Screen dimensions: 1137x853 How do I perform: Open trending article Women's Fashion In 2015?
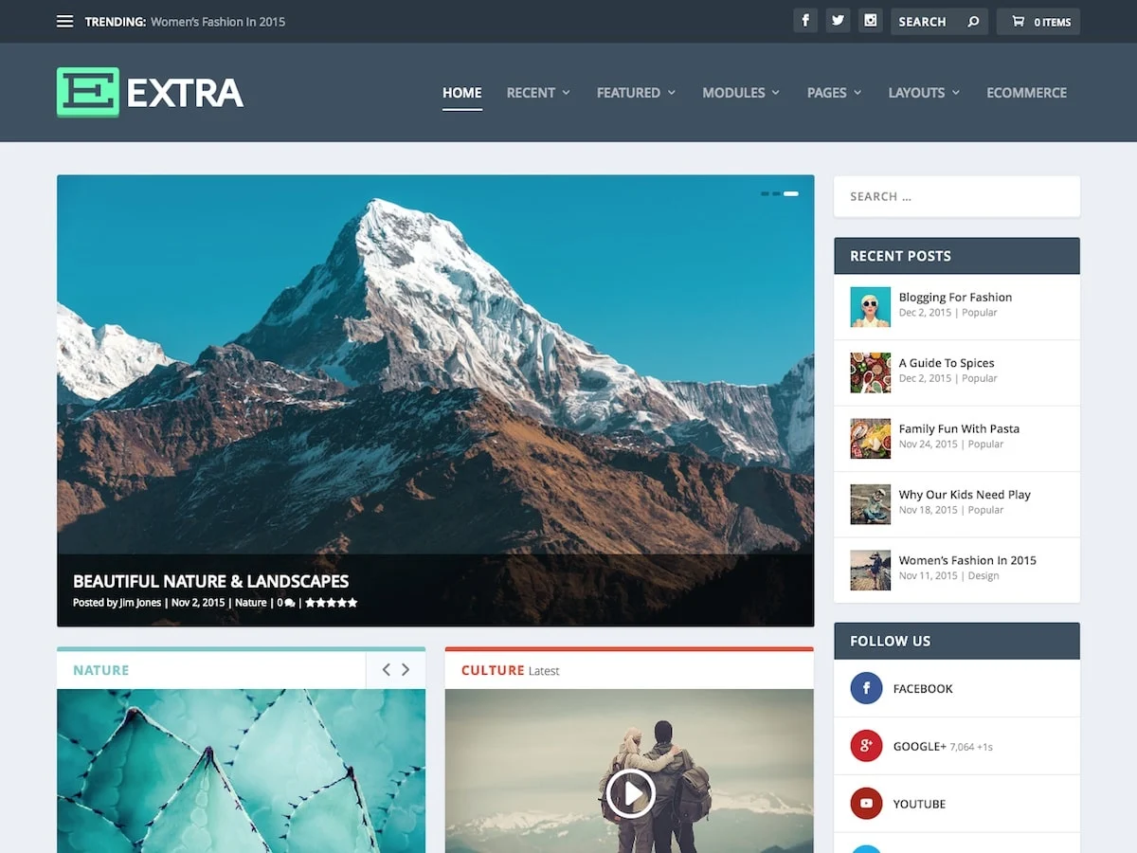[x=217, y=21]
